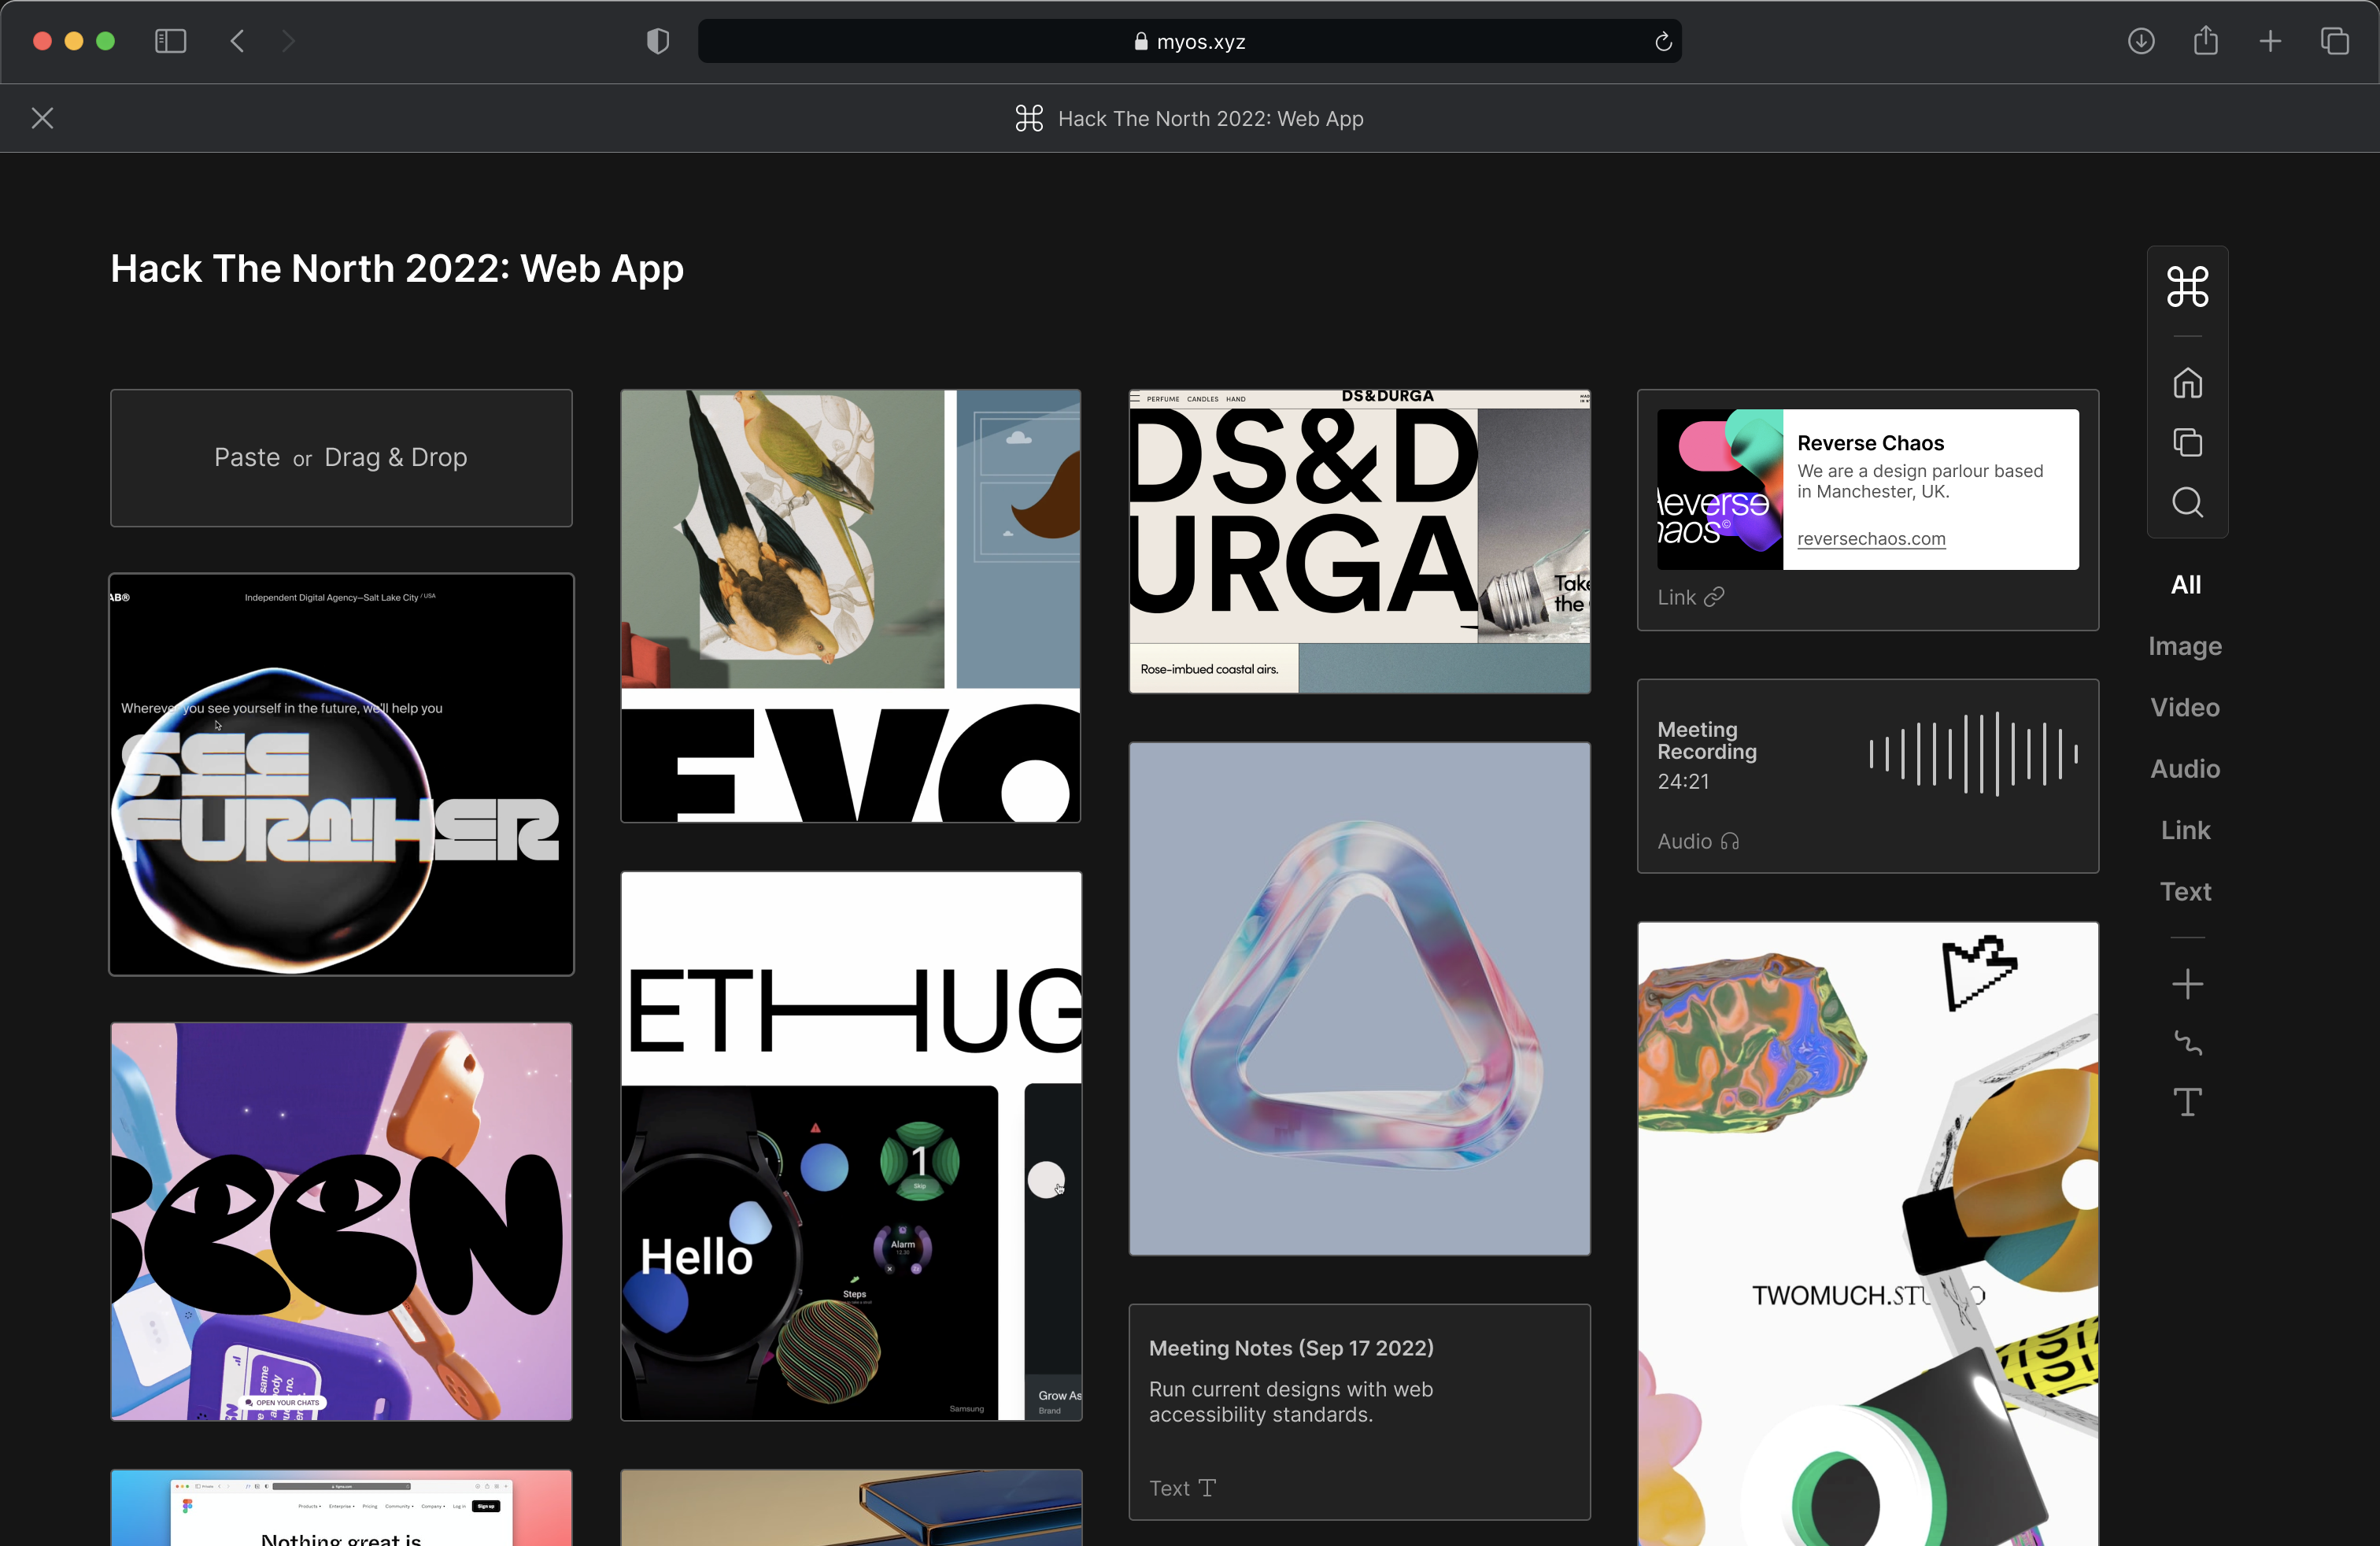Click the Paste or Drag & Drop box

click(341, 458)
